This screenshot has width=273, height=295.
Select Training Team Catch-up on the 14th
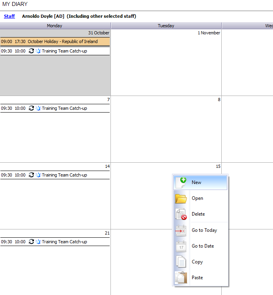(55, 175)
